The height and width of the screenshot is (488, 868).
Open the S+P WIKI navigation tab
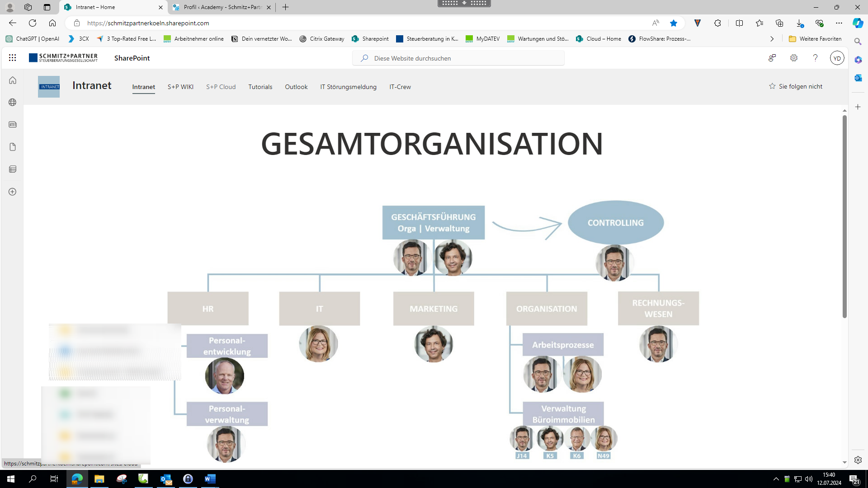coord(180,87)
